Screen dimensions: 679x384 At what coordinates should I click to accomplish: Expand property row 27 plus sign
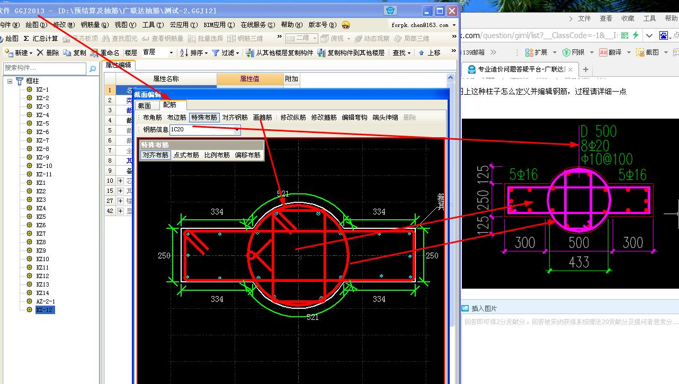coord(120,201)
